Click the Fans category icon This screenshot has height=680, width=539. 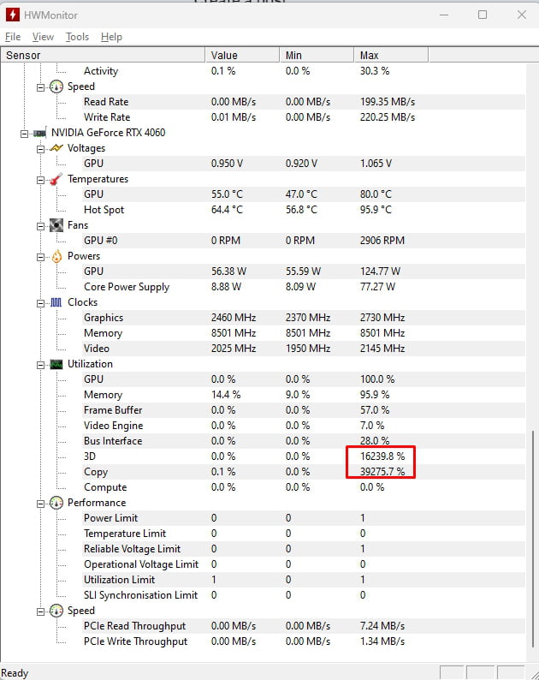tap(56, 225)
